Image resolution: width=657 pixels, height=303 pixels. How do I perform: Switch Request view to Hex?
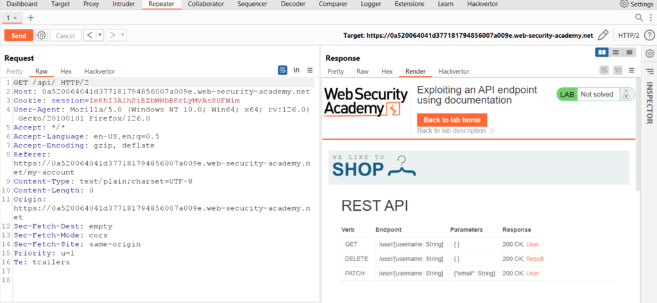click(x=66, y=72)
